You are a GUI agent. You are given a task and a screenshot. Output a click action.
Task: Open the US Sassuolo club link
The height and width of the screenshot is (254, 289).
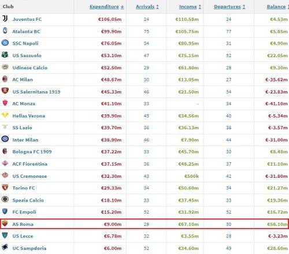[x=27, y=55]
